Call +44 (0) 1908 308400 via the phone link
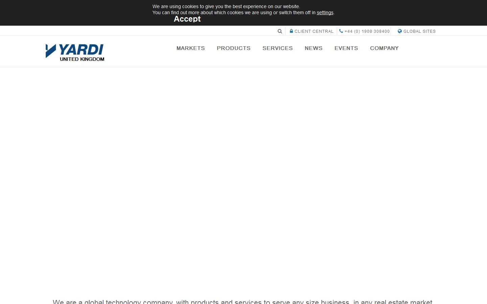Image resolution: width=487 pixels, height=304 pixels. point(367,31)
